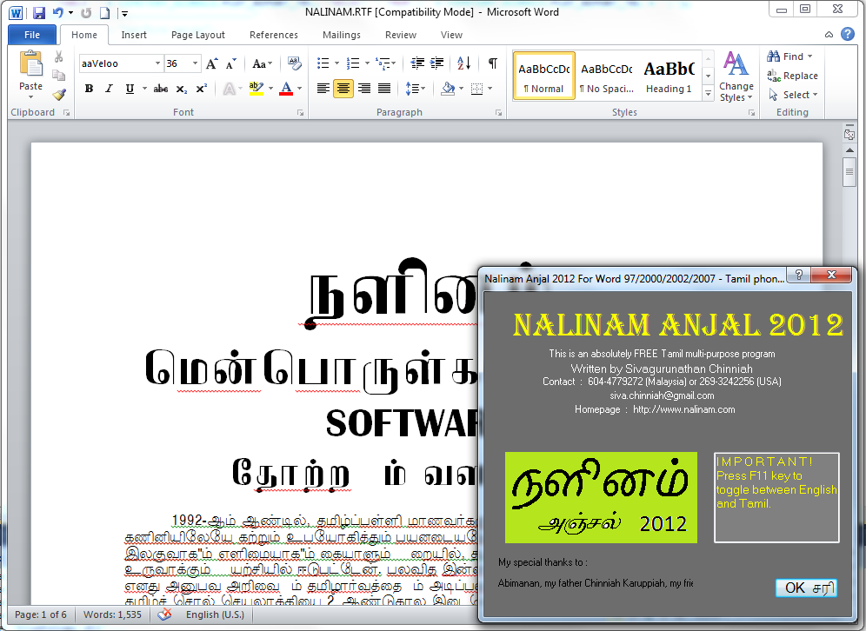Apply the No Spacing style

(x=606, y=76)
